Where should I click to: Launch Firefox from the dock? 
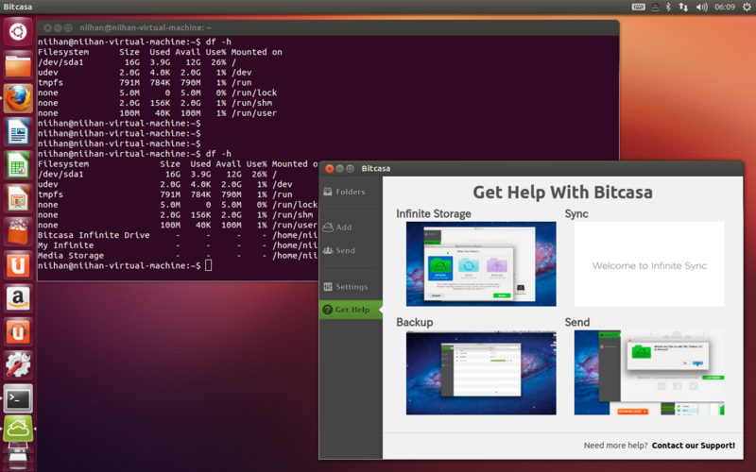click(18, 98)
